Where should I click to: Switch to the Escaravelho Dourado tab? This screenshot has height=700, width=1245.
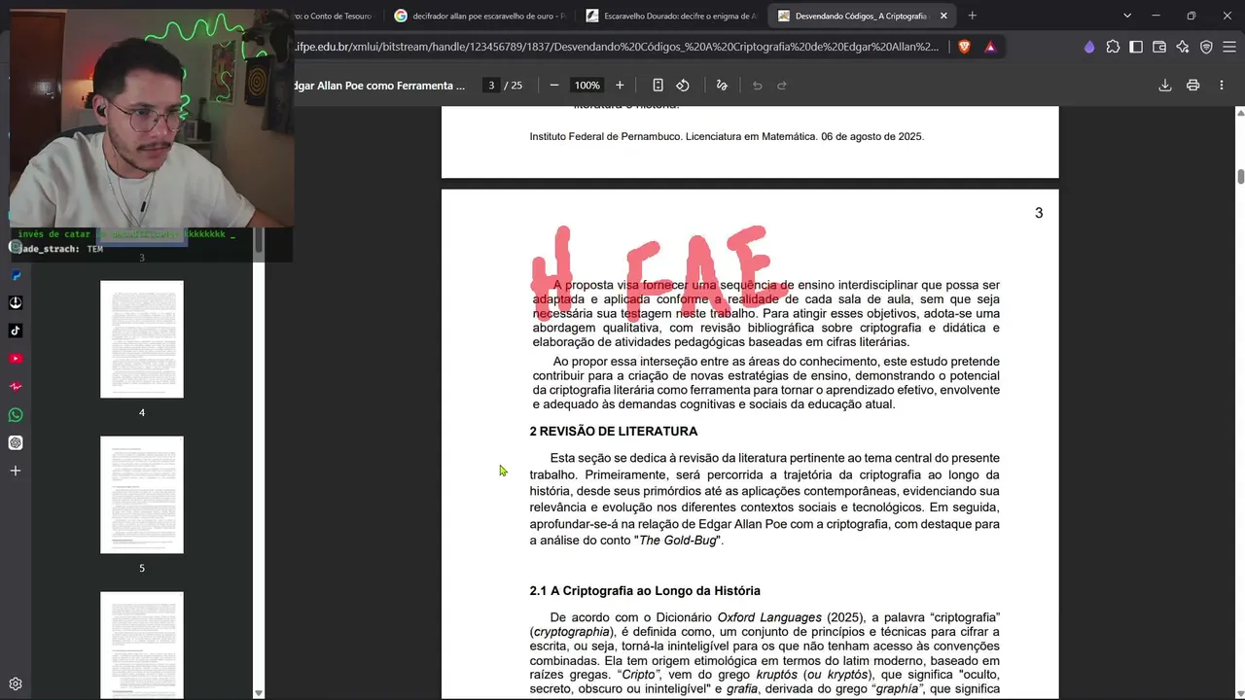click(x=671, y=16)
